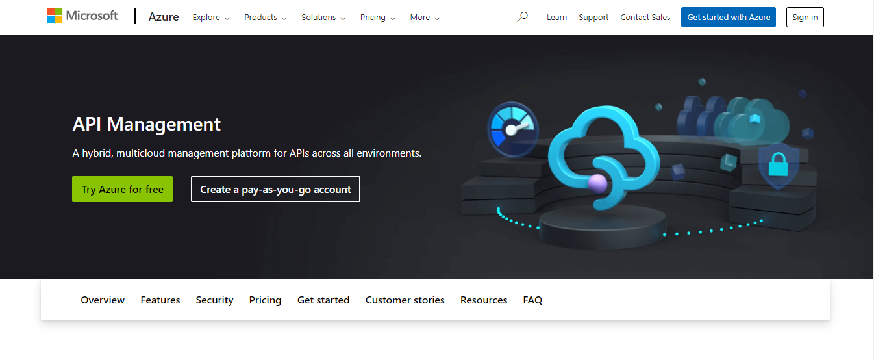The width and height of the screenshot is (874, 360).
Task: Open the Learn link
Action: 556,18
